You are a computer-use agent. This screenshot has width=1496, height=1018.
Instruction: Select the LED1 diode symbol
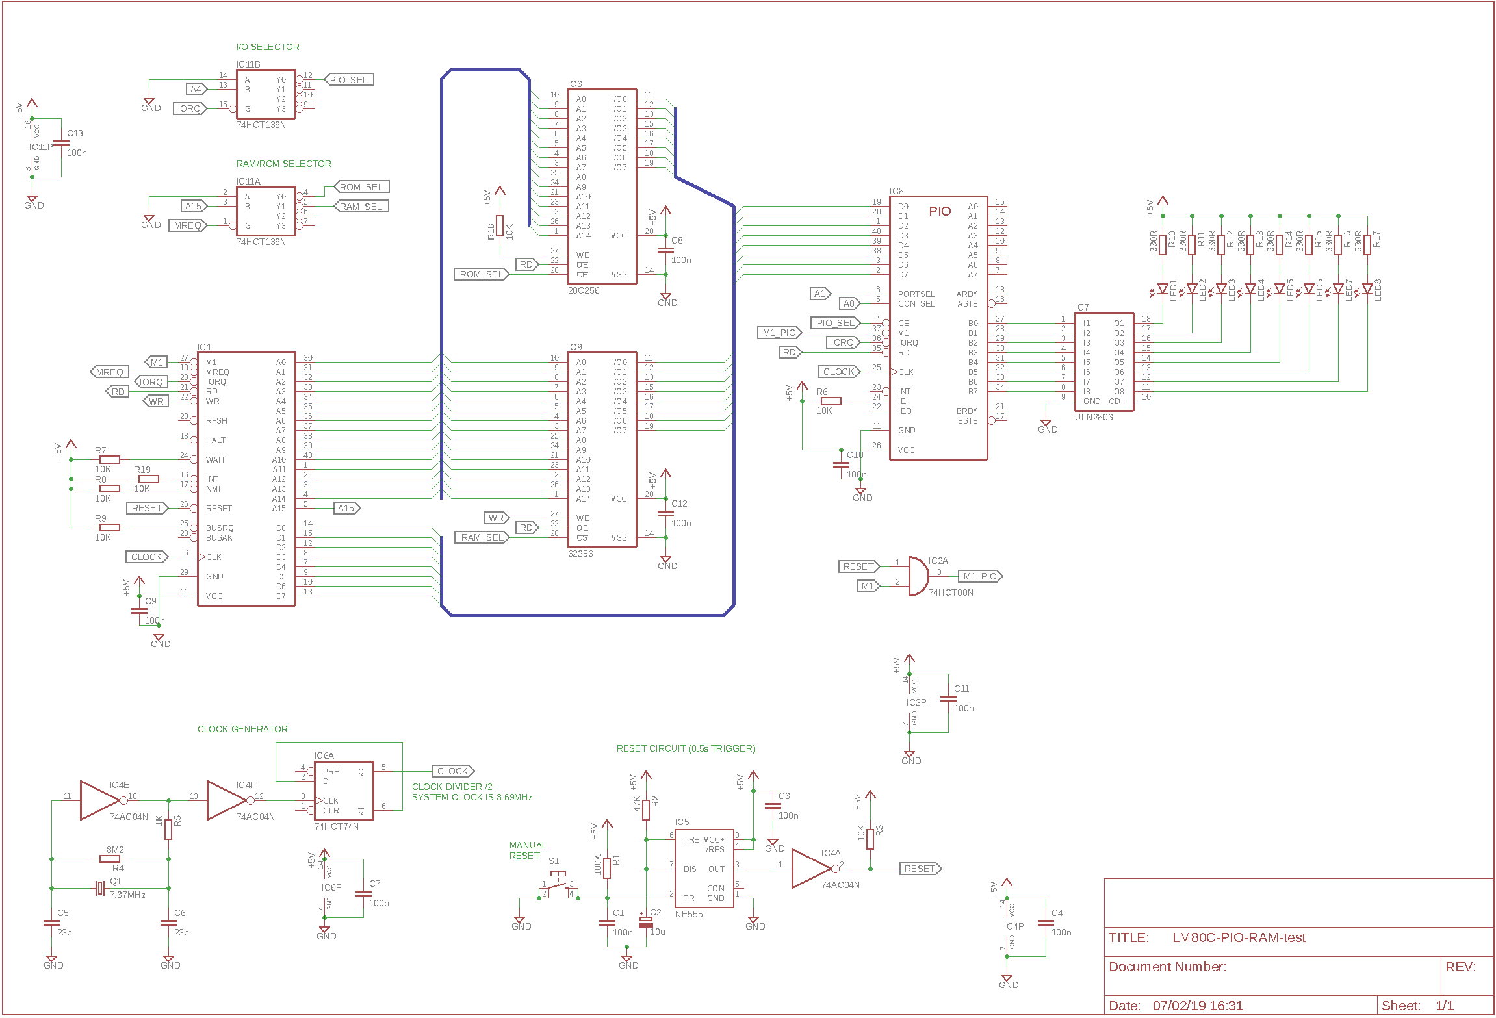click(x=1163, y=289)
